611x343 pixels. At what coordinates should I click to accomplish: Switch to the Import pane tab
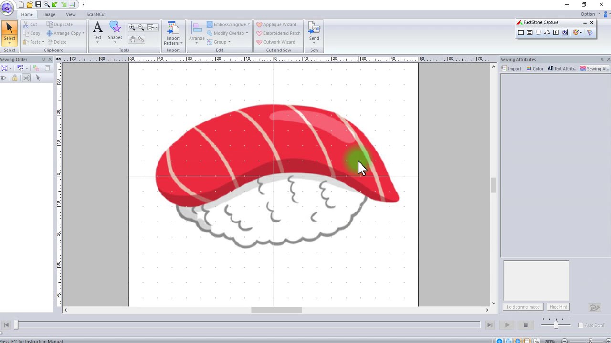click(511, 69)
